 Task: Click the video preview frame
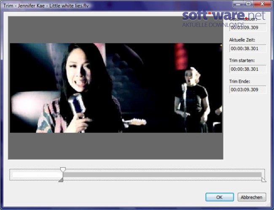116,88
